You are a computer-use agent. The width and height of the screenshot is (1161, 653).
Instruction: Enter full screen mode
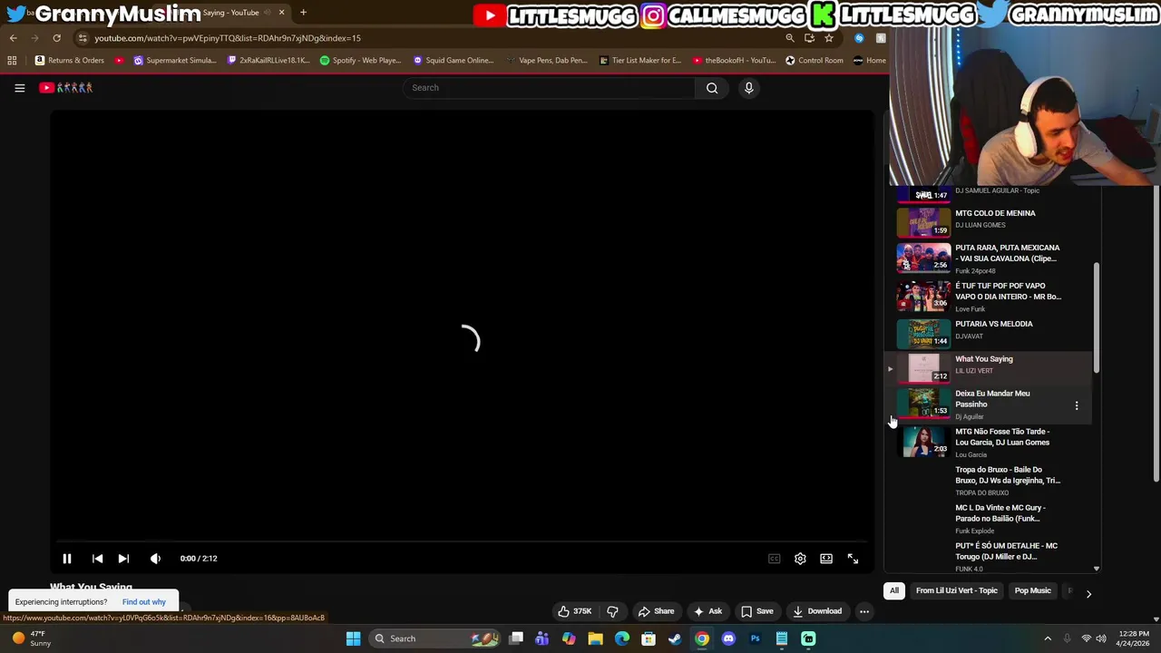(x=853, y=559)
